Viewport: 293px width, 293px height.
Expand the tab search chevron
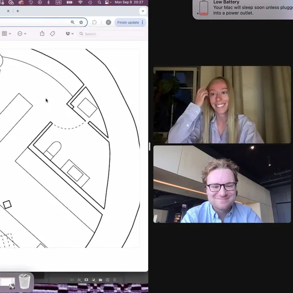coord(143,11)
